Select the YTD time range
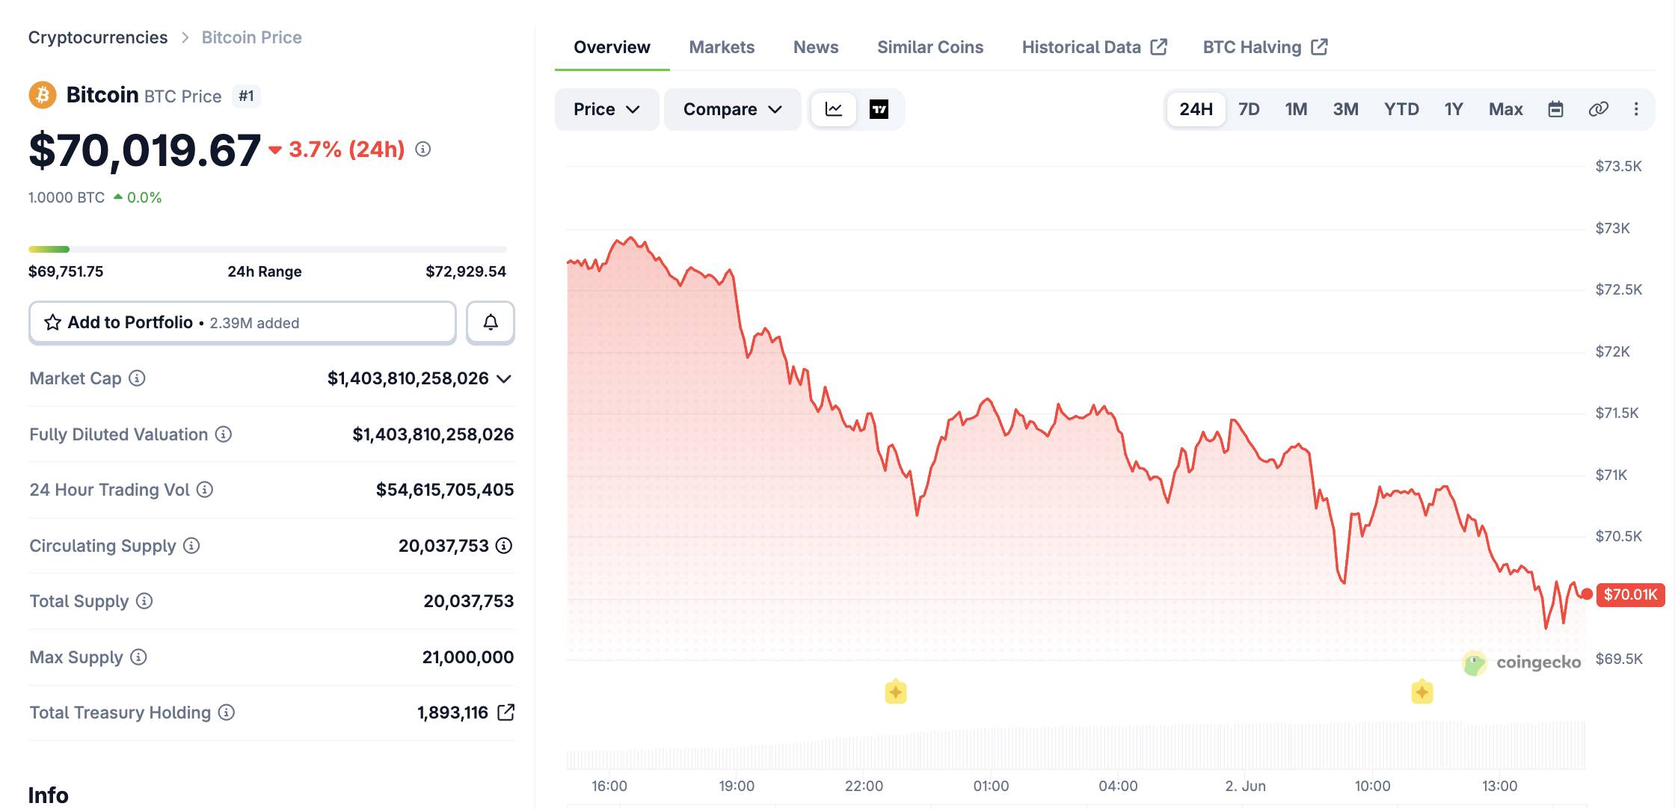This screenshot has width=1678, height=809. [1401, 109]
